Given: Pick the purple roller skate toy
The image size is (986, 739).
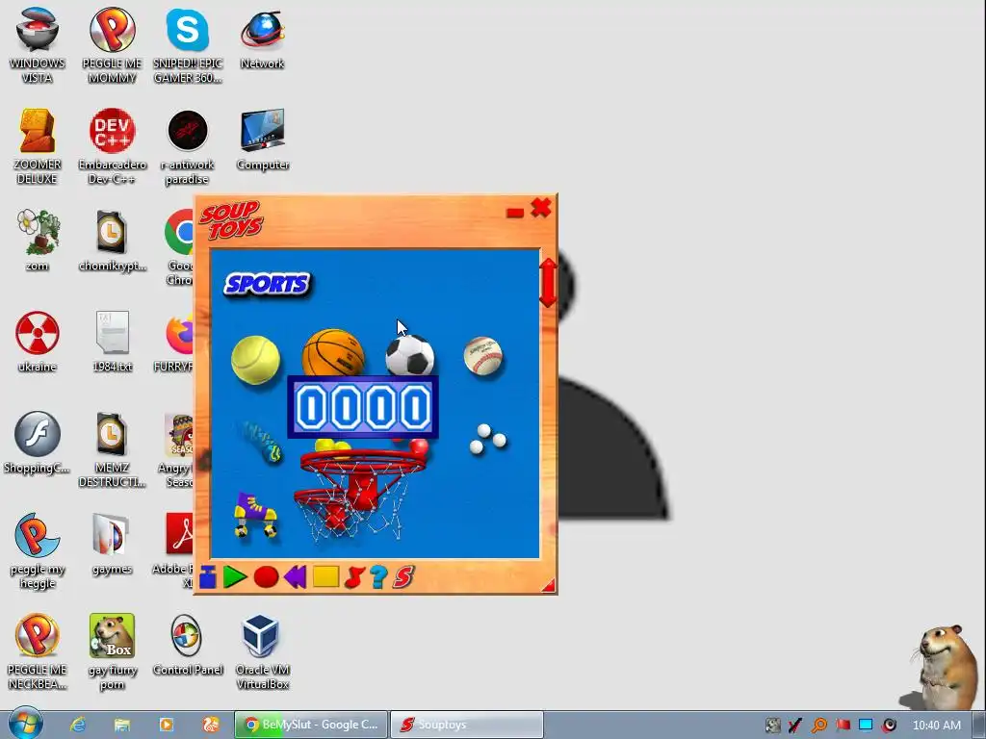Looking at the screenshot, I should 255,516.
